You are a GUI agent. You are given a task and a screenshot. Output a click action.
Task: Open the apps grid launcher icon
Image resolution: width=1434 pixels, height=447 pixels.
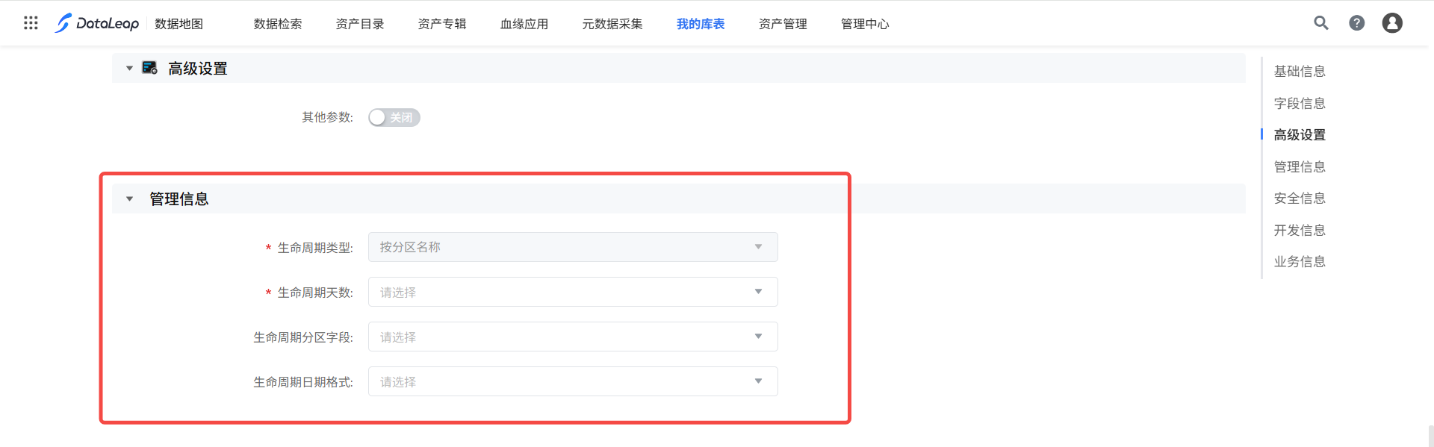click(31, 23)
